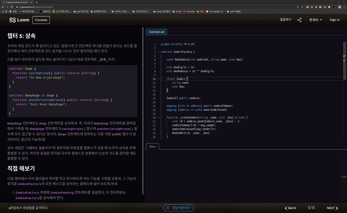Click the Loom logo icon
The image size is (347, 213).
(x=12, y=20)
